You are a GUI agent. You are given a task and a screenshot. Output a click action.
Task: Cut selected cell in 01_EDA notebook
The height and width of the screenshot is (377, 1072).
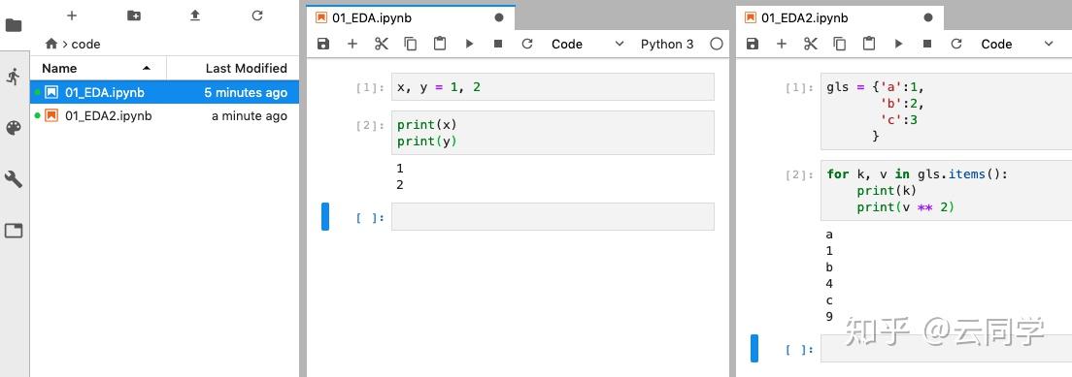click(382, 44)
